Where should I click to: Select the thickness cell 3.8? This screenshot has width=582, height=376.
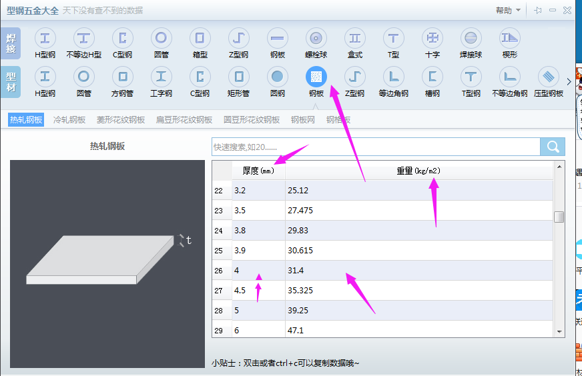pyautogui.click(x=259, y=231)
